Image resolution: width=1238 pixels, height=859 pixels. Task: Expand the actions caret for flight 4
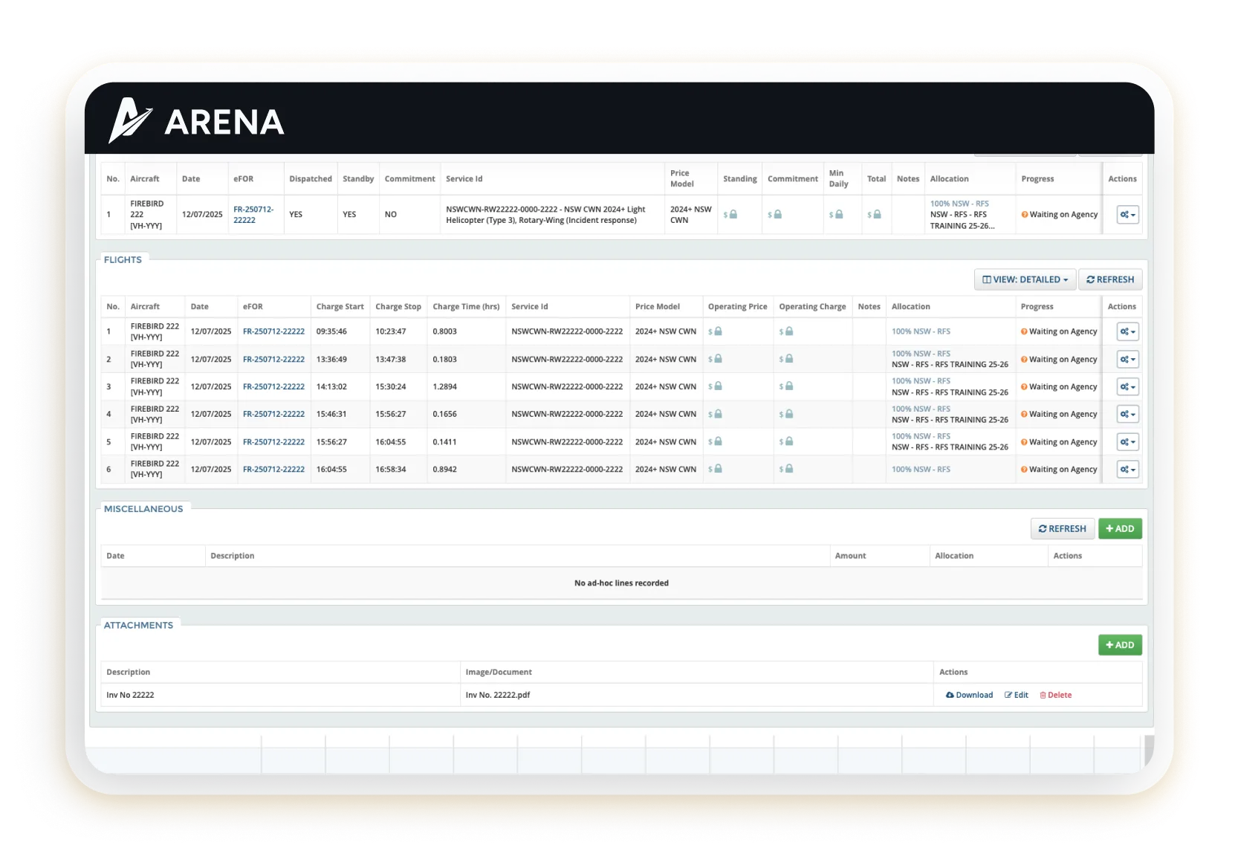1133,414
